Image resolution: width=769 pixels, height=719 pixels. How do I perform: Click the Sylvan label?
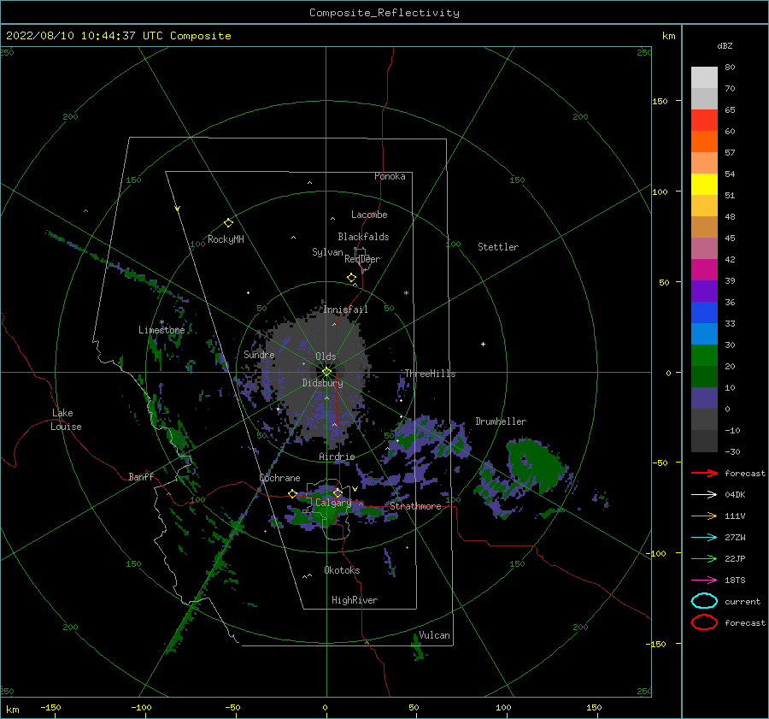click(327, 252)
